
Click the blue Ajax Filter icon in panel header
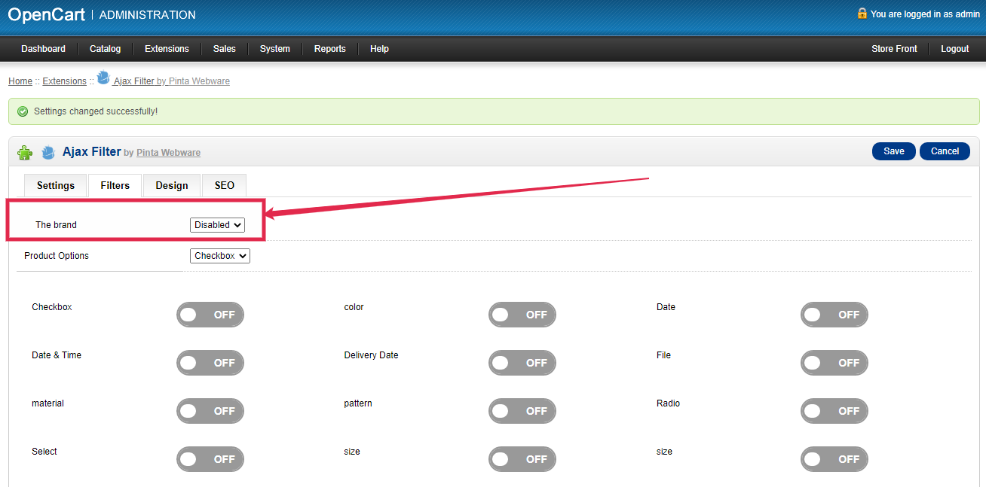point(49,153)
